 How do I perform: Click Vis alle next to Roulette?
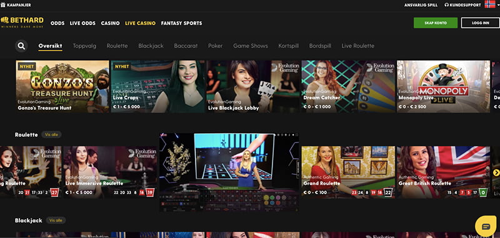(x=51, y=134)
